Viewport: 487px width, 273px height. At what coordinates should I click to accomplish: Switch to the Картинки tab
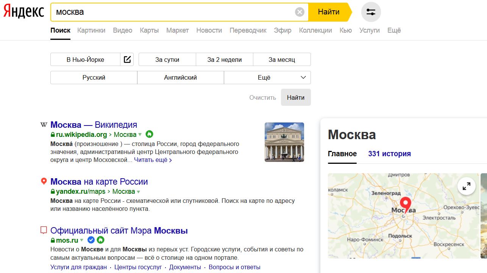click(x=91, y=30)
